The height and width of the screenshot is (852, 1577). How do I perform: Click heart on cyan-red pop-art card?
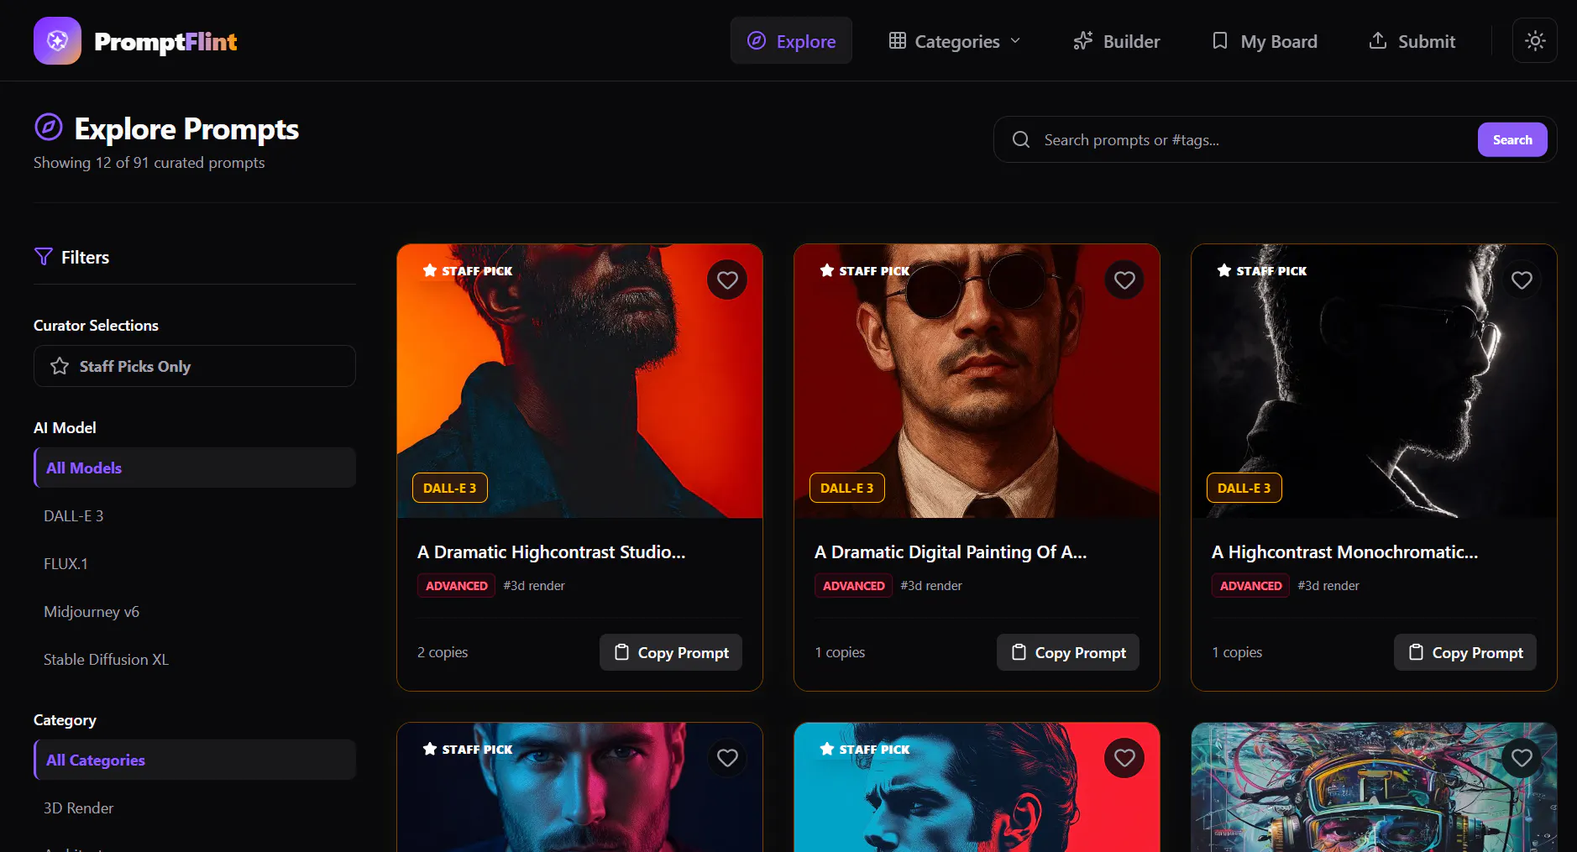(x=1124, y=758)
